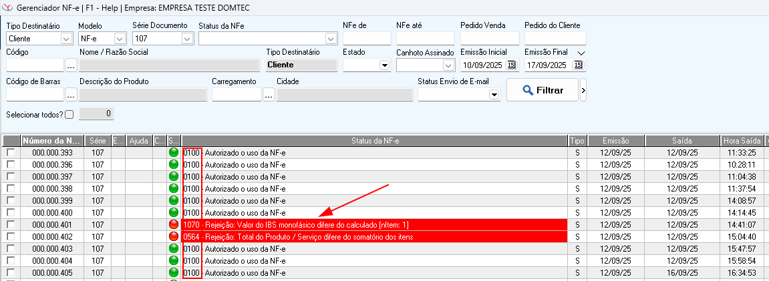Tick the checkbox for invoice 000.000.405
The height and width of the screenshot is (281, 769).
tap(10, 273)
